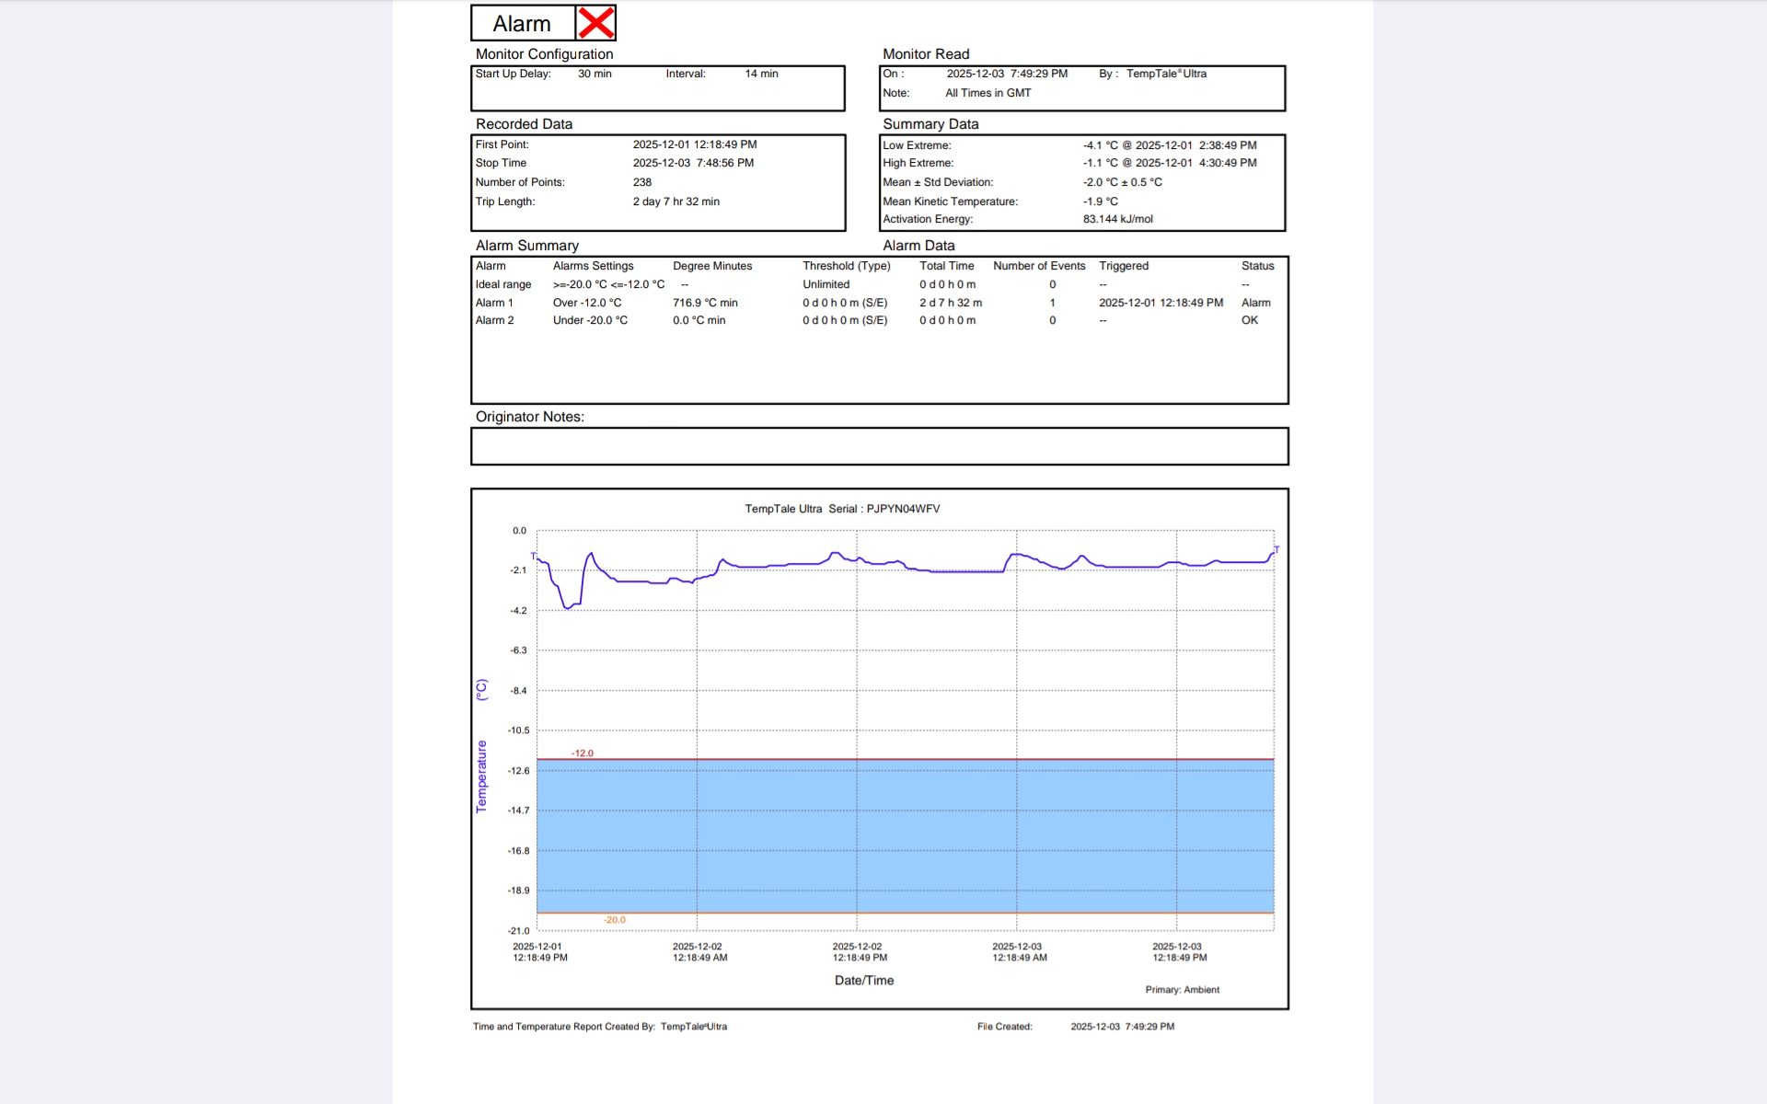Select the Alarm 1 row label

click(x=494, y=303)
